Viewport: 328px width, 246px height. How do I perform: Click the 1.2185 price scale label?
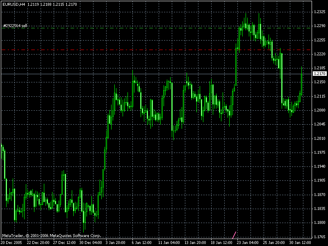[x=320, y=68]
